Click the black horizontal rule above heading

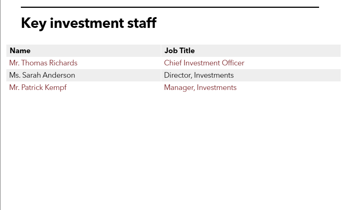click(x=170, y=7)
